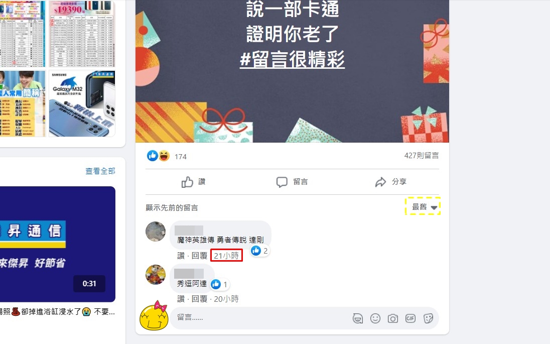Click 回覆 under the 魔神英雄傳 comment

pyautogui.click(x=199, y=256)
